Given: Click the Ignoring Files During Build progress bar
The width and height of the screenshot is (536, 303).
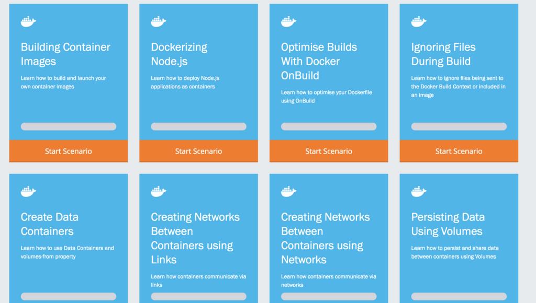Looking at the screenshot, I should click(x=459, y=126).
